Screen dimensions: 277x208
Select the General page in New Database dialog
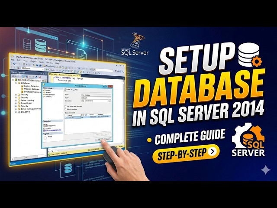click(47, 90)
